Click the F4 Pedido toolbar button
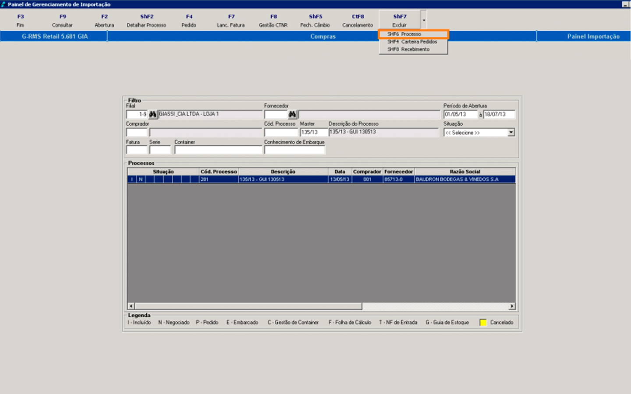 [x=189, y=21]
